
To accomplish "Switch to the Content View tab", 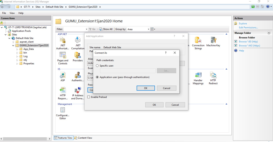I will (x=83, y=138).
